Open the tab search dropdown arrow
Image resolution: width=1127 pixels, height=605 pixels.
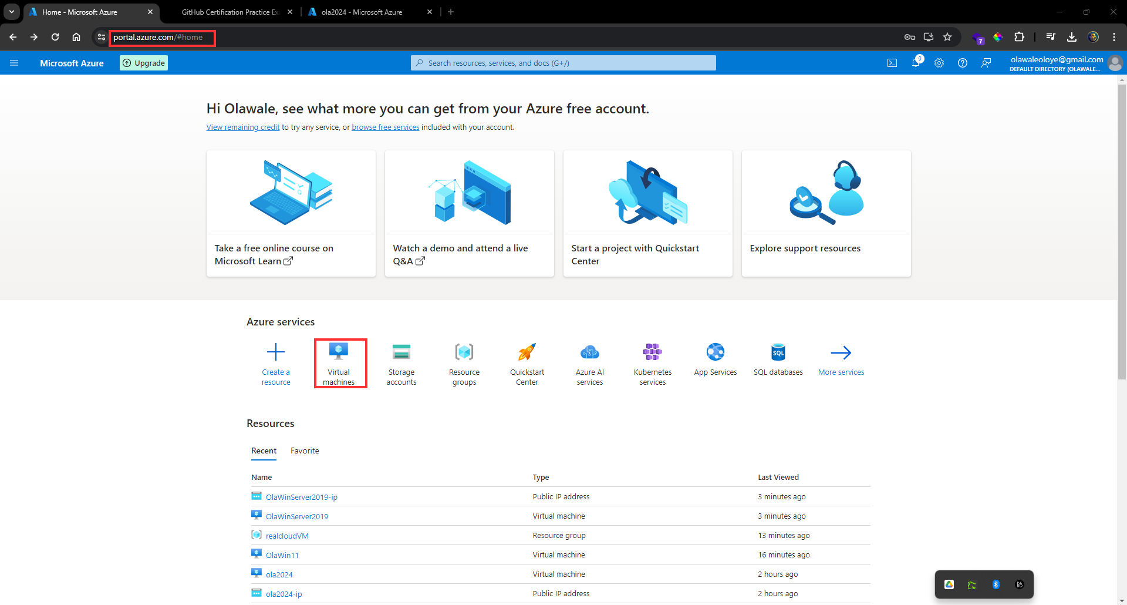[x=12, y=12]
